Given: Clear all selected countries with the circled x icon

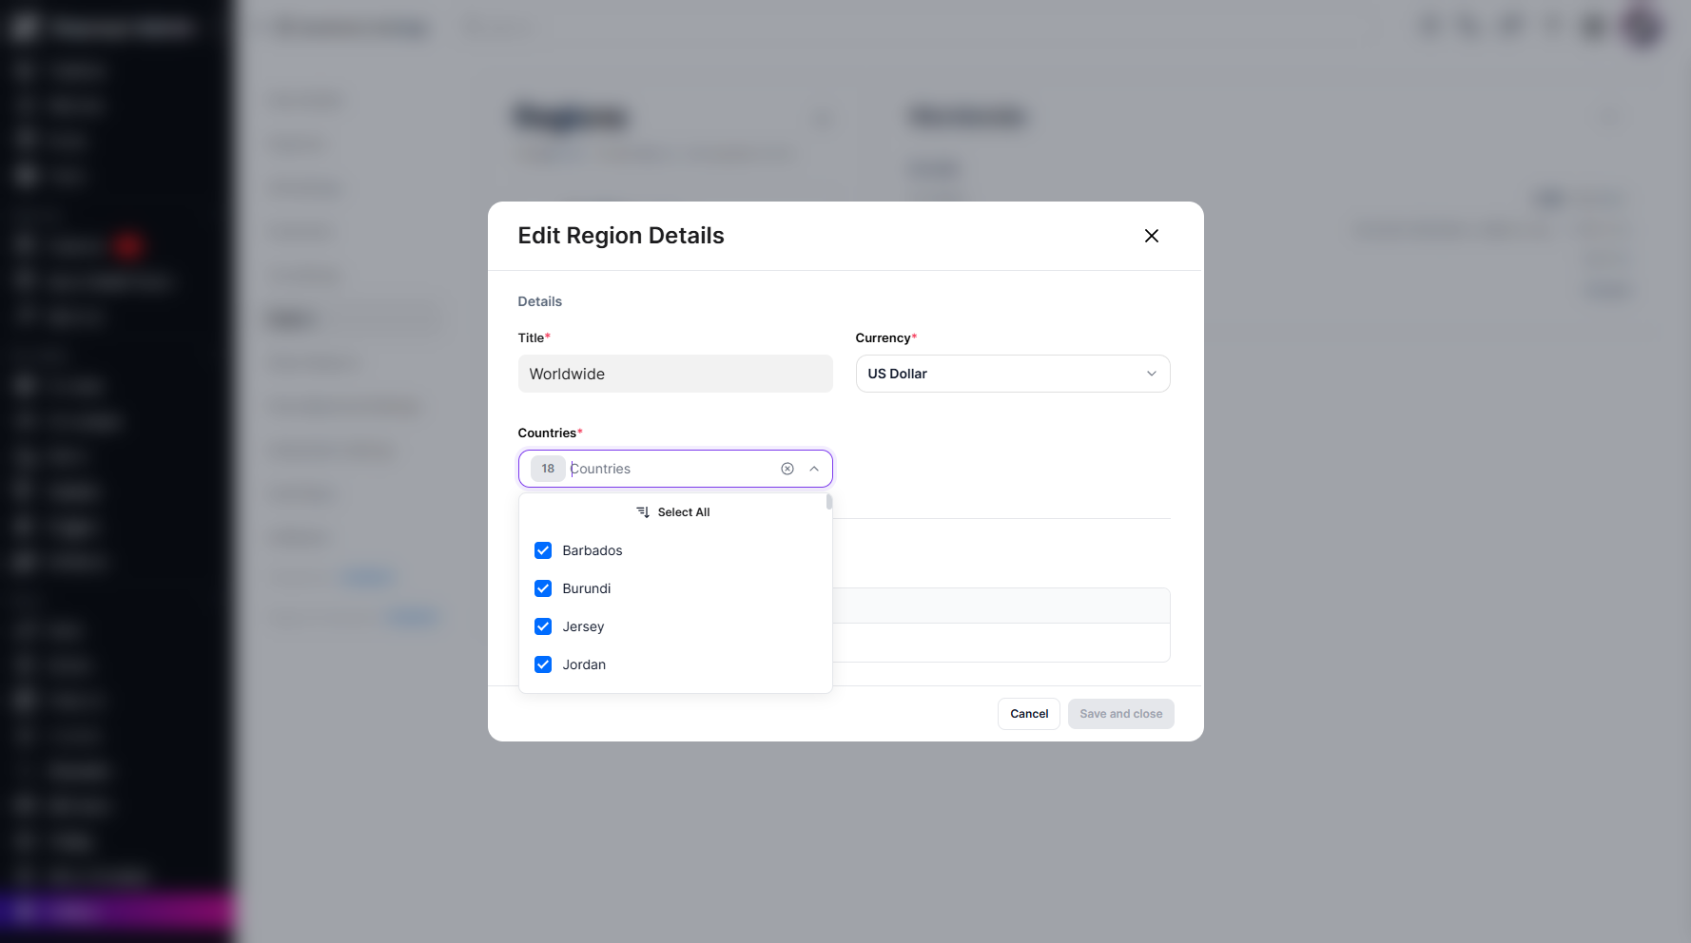Looking at the screenshot, I should coord(787,469).
